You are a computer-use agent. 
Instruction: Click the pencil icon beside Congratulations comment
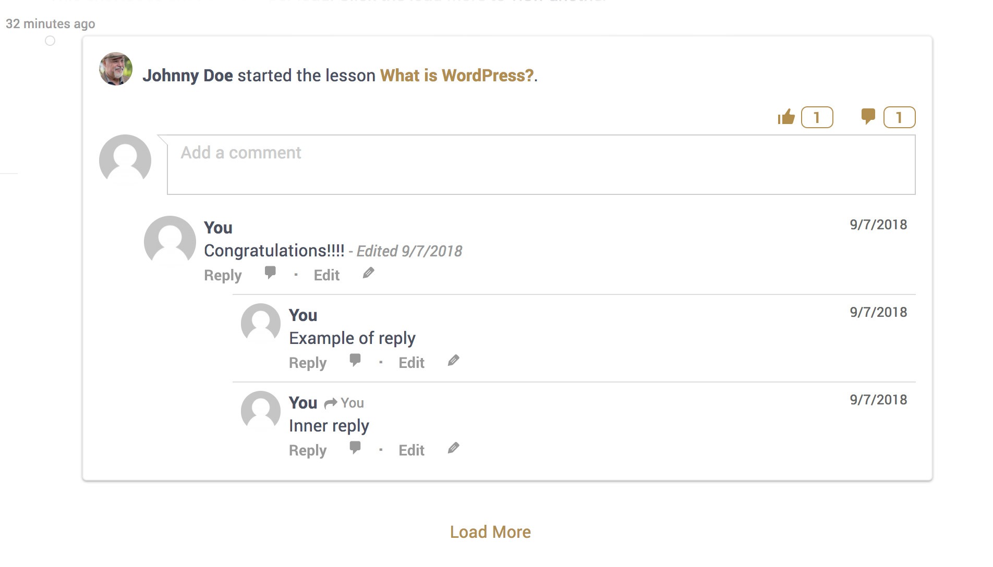tap(368, 273)
